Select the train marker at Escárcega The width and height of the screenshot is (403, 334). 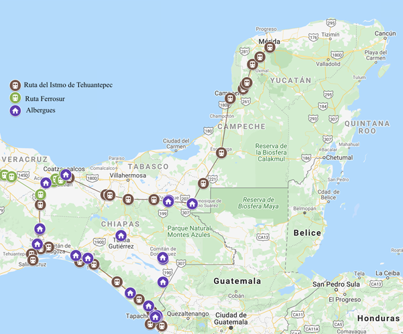coord(221,153)
